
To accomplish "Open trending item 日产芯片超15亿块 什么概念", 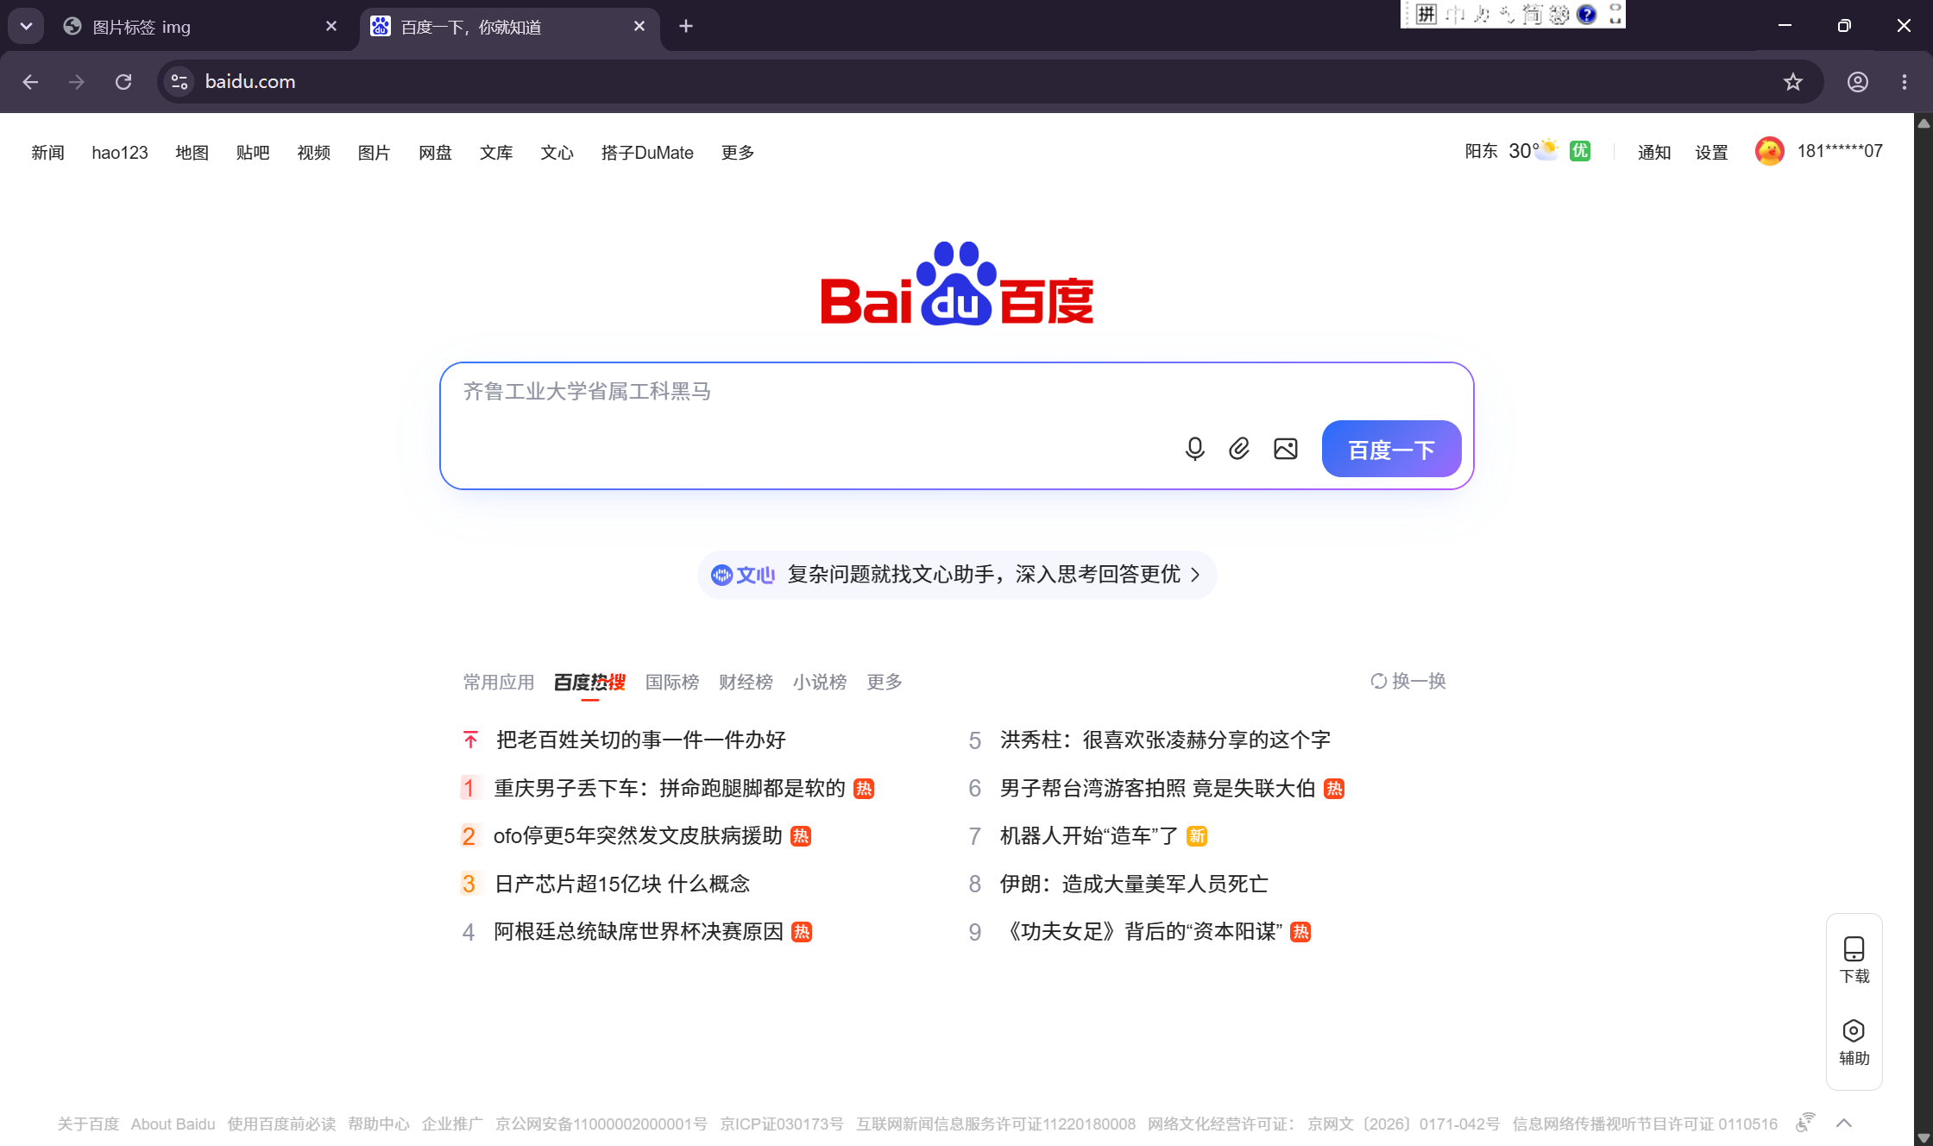I will pos(622,884).
